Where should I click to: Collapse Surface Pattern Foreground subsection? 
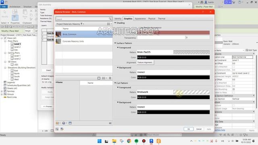click(118, 48)
